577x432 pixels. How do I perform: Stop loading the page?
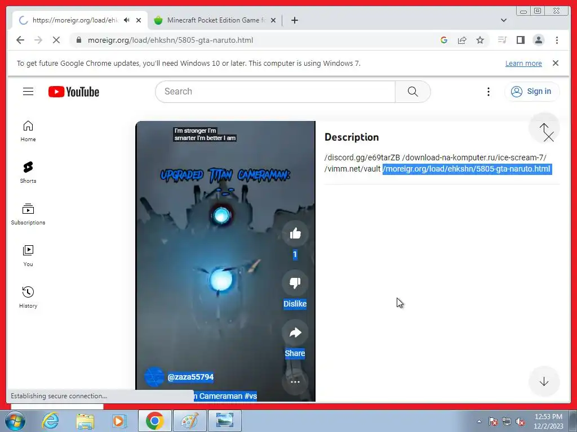coord(56,40)
